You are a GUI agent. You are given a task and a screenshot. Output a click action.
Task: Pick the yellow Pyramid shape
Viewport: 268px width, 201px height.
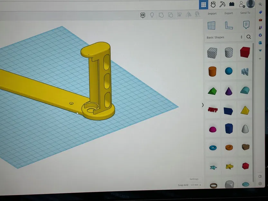245,110
